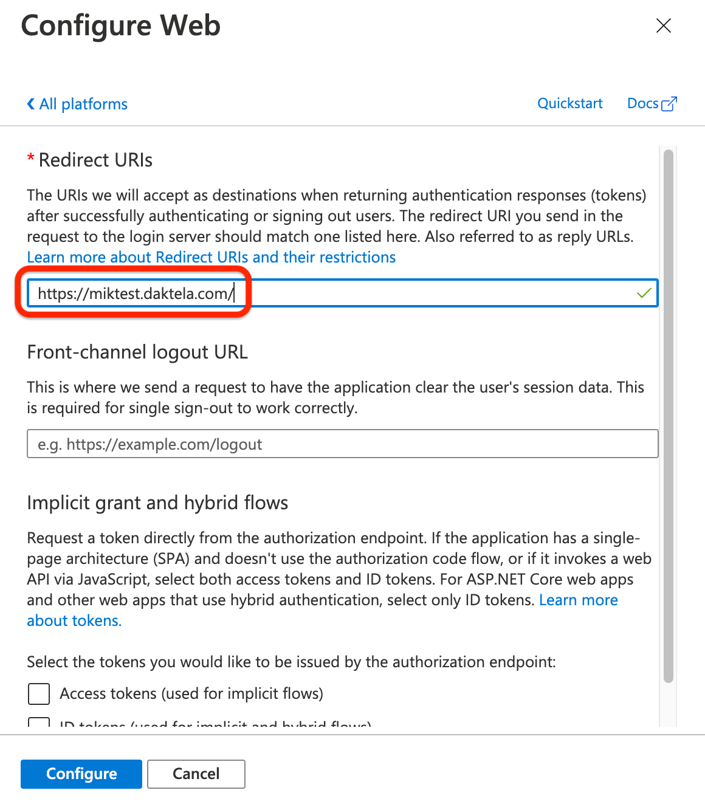Click the back chevron beside All platforms

30,103
